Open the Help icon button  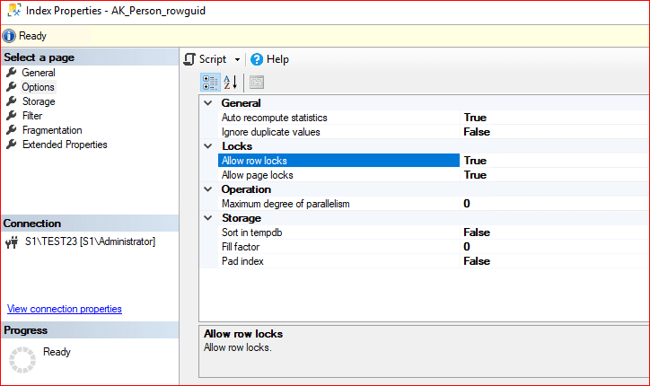pos(257,59)
